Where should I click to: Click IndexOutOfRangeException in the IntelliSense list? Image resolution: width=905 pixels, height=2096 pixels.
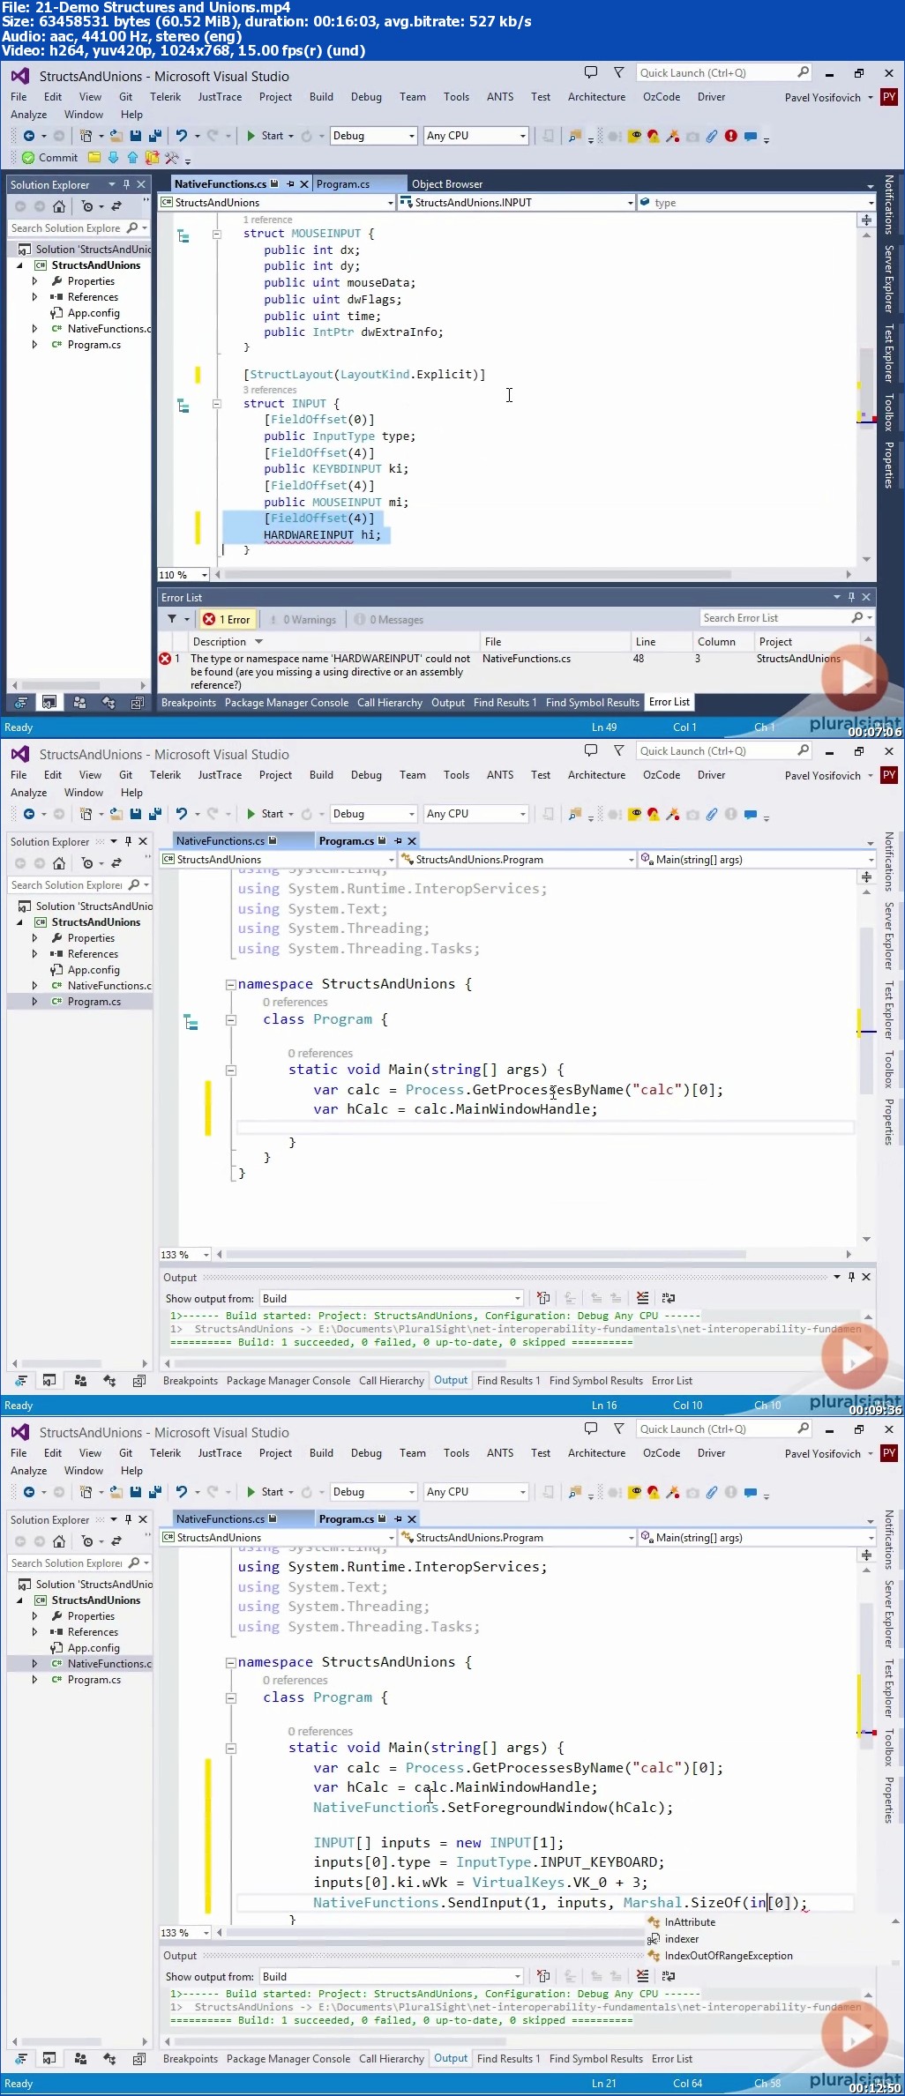(729, 1956)
